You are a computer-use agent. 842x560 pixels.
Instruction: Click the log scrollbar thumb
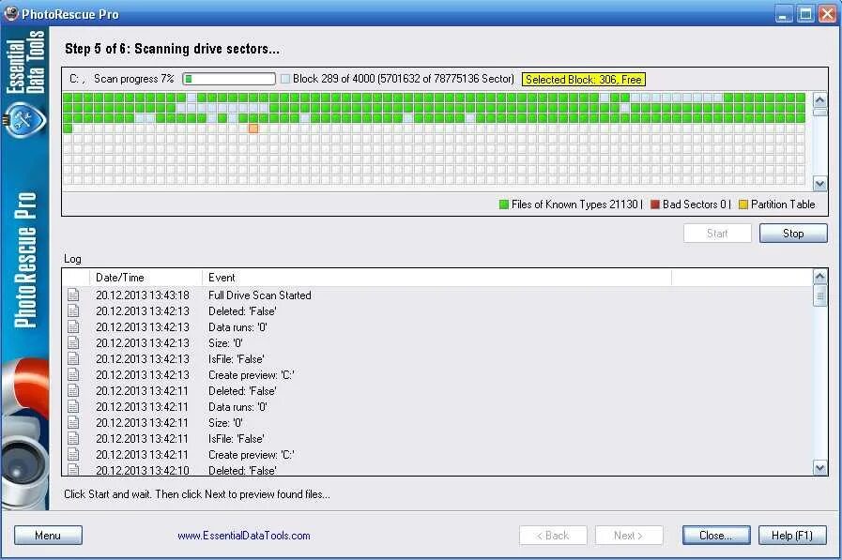(820, 295)
